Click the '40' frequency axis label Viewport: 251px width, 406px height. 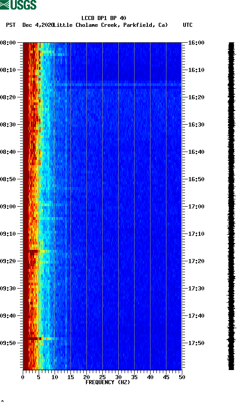[151, 377]
